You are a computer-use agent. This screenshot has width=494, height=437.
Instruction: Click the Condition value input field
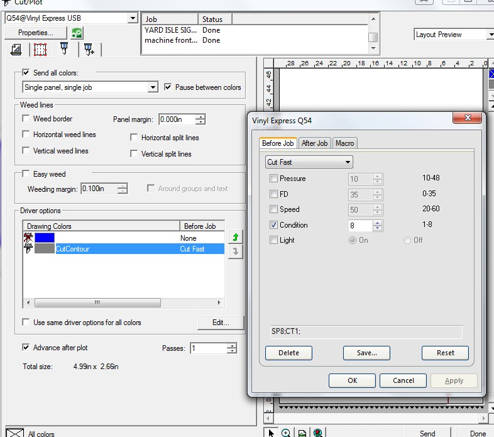(360, 226)
